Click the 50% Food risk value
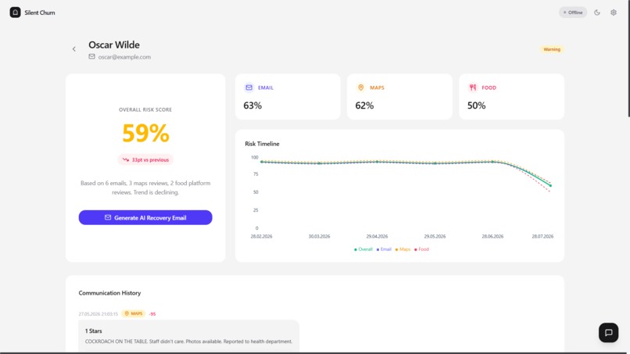The width and height of the screenshot is (630, 354). pyautogui.click(x=476, y=105)
